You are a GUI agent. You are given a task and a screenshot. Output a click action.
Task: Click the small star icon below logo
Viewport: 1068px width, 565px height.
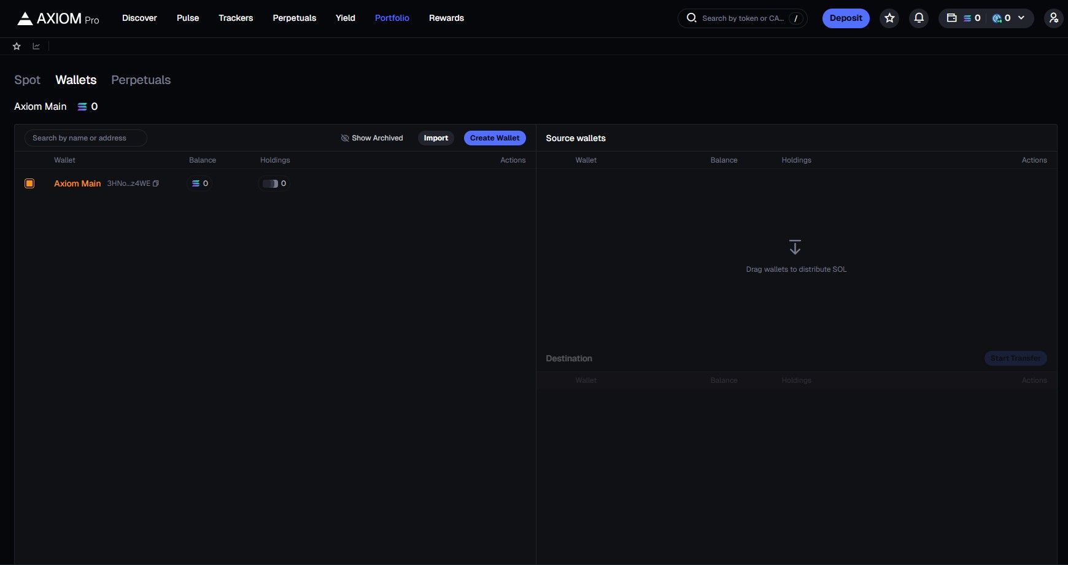click(17, 47)
